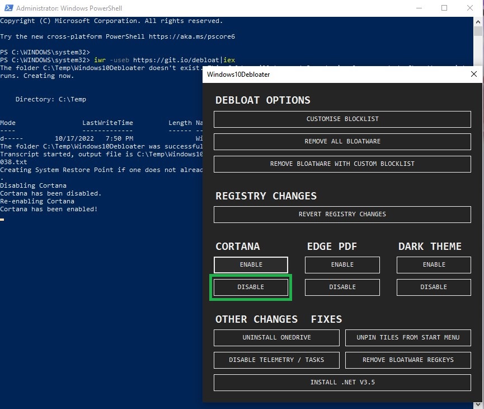Select Remove Bloatware With Custom Blocklist
The image size is (484, 409).
(342, 164)
